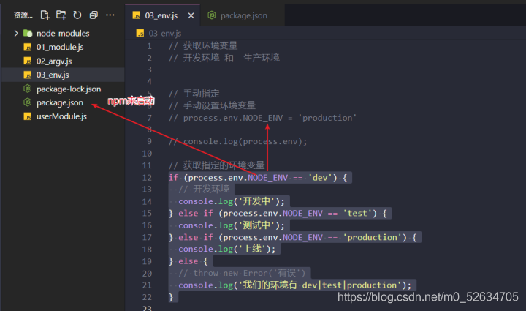This screenshot has width=526, height=311.
Task: Click line number 12 in the gutter
Action: pyautogui.click(x=147, y=178)
